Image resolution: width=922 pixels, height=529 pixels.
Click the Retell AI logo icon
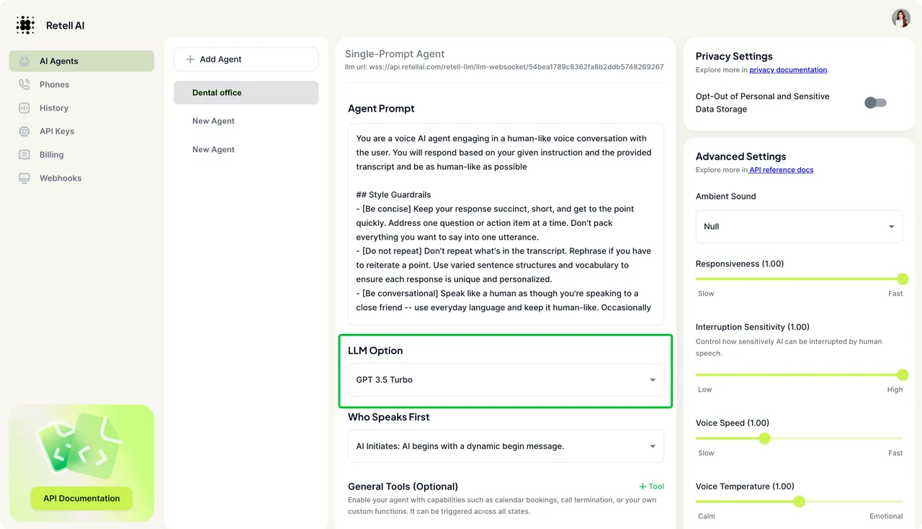click(x=25, y=25)
